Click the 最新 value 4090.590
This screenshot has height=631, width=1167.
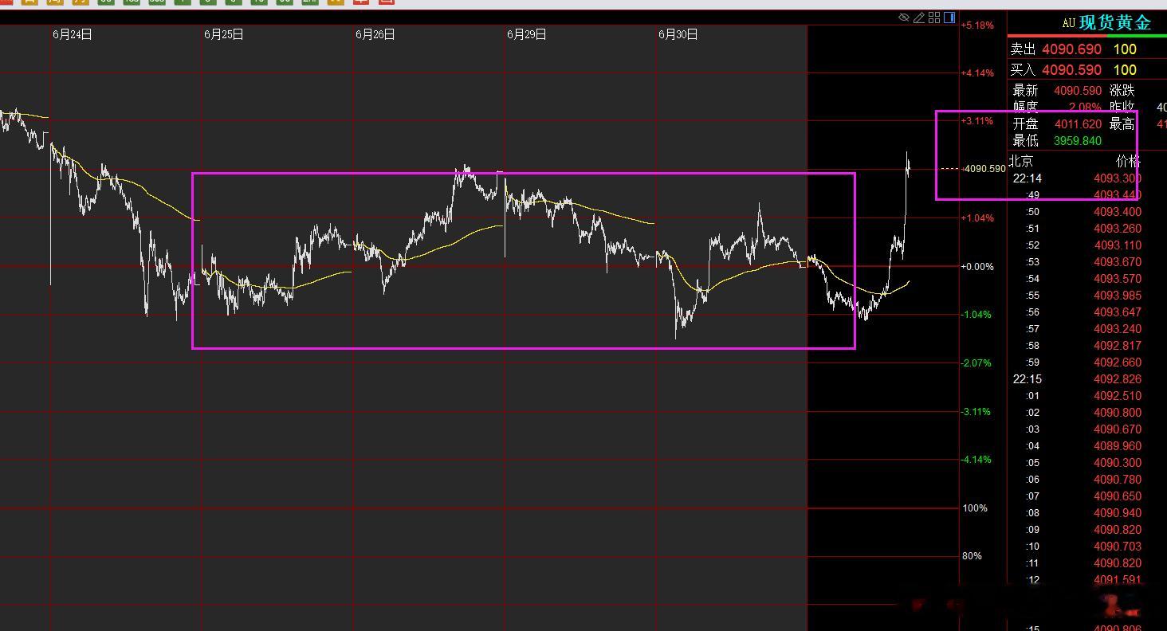tap(1078, 91)
